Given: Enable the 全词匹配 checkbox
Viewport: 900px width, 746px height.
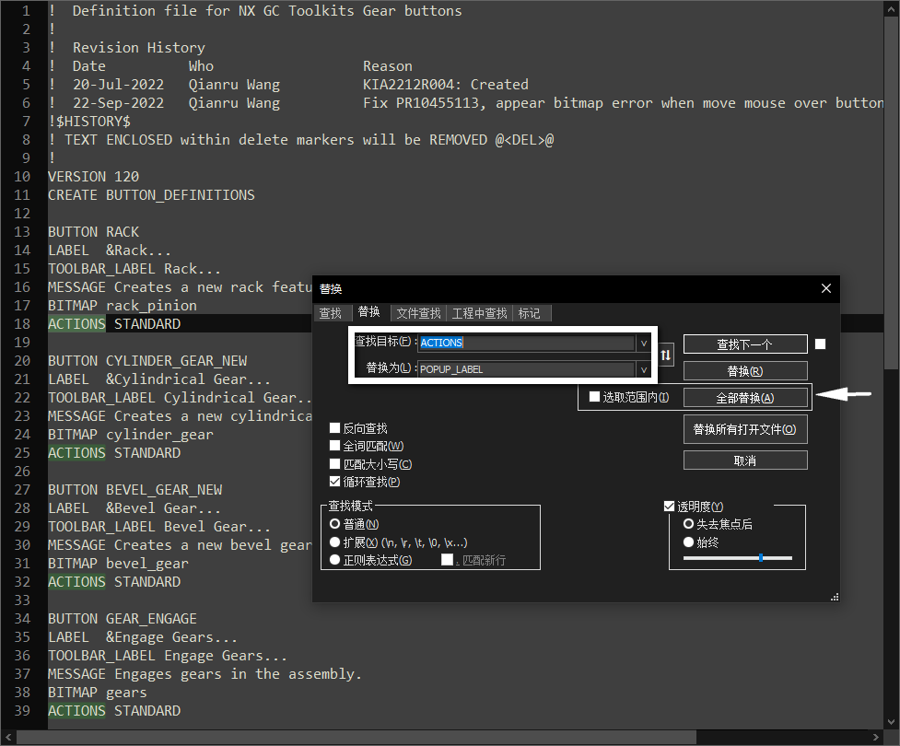Looking at the screenshot, I should pos(334,446).
